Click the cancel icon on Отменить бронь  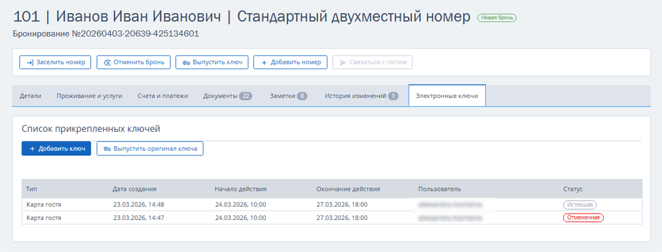[x=107, y=62]
